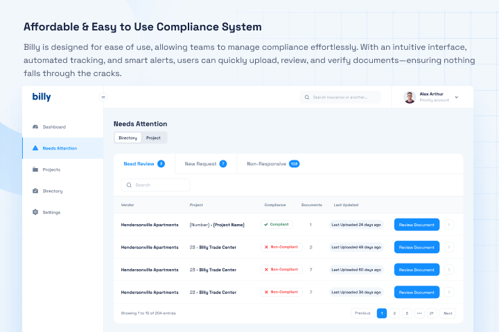Click "Last Uploaded 24 days ago" badge

point(356,225)
